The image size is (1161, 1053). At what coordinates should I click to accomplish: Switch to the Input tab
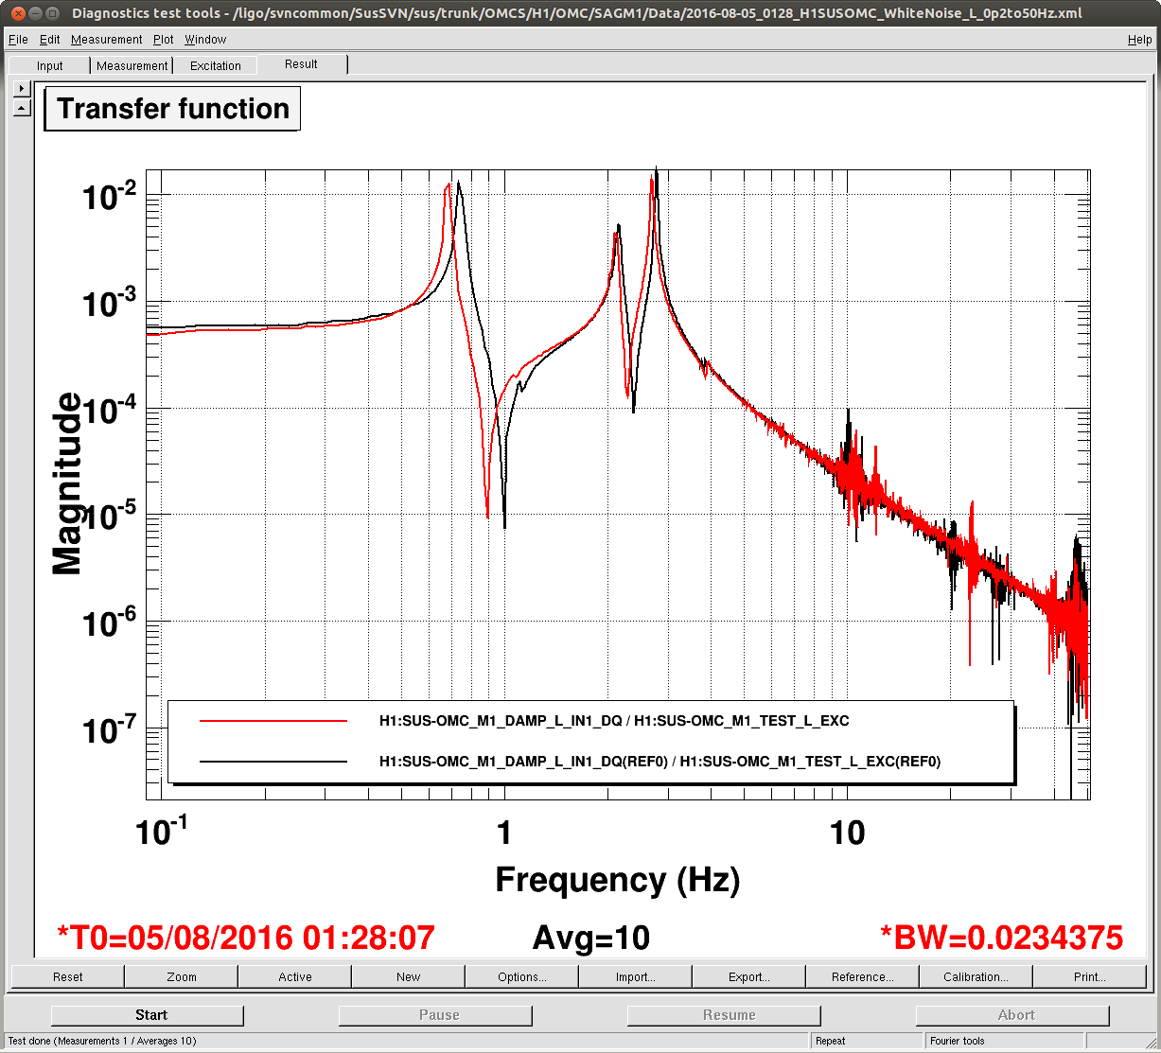[x=49, y=65]
